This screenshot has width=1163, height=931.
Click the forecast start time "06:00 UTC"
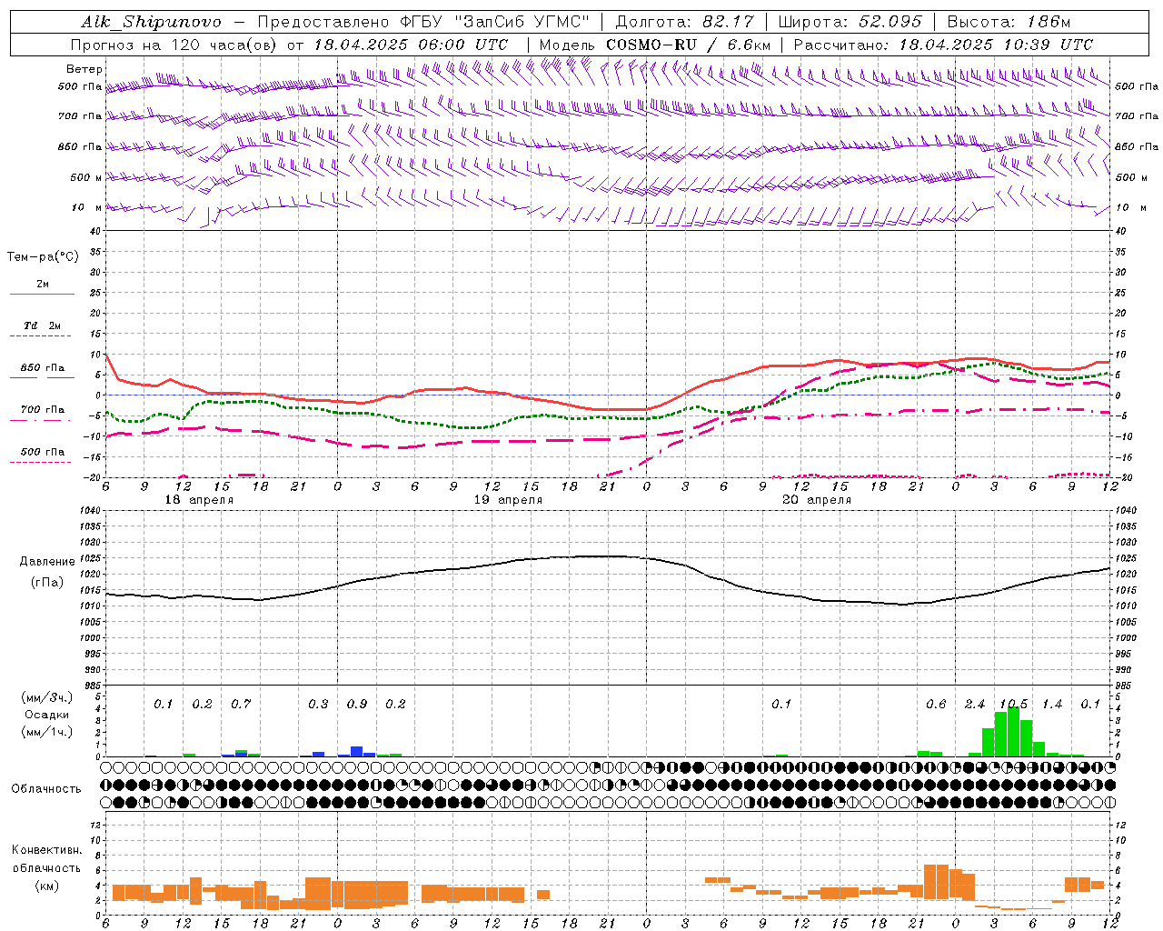pos(463,45)
